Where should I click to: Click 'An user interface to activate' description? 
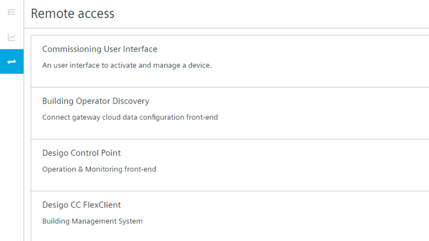pyautogui.click(x=127, y=65)
